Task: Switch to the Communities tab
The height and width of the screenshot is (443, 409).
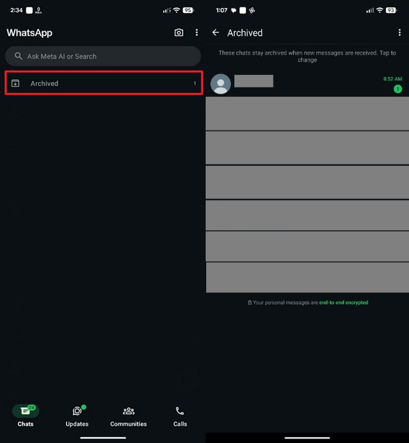Action: click(x=128, y=417)
